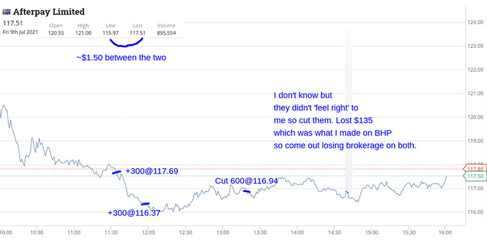Click the +300@117.69 buy marker dash
Screen dimensions: 487x243
pos(116,172)
